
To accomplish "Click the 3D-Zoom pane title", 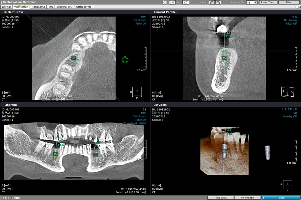I will (x=160, y=105).
